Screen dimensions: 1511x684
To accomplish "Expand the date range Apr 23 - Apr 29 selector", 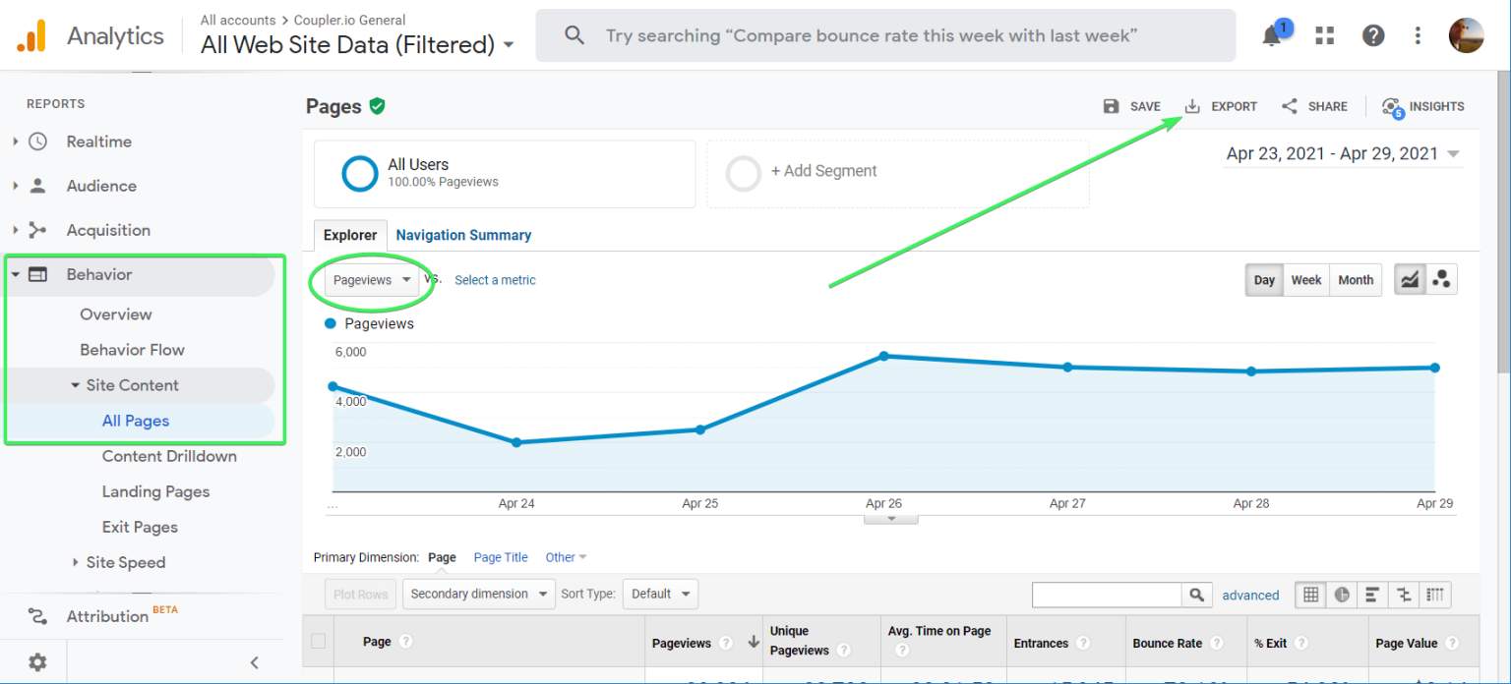I will [1342, 153].
